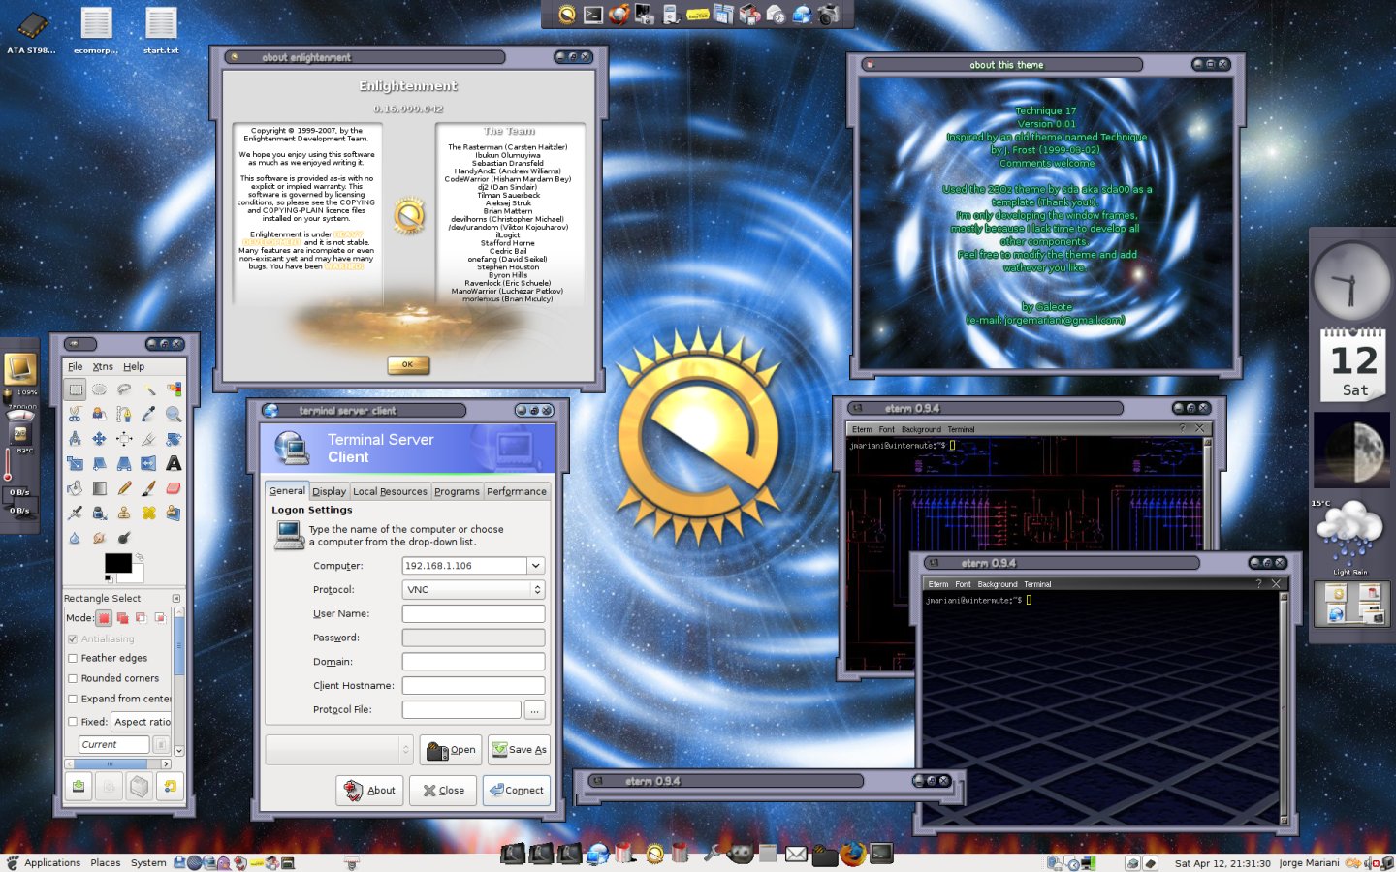
Task: Click the GIMP tool options horizontal scrollbar
Action: click(x=117, y=764)
